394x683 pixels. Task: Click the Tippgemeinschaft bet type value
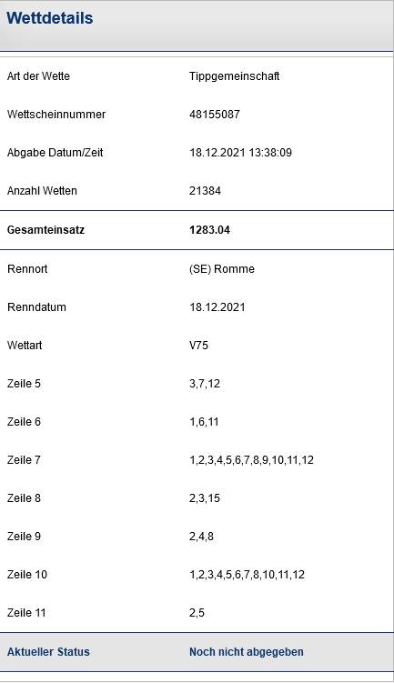[235, 76]
